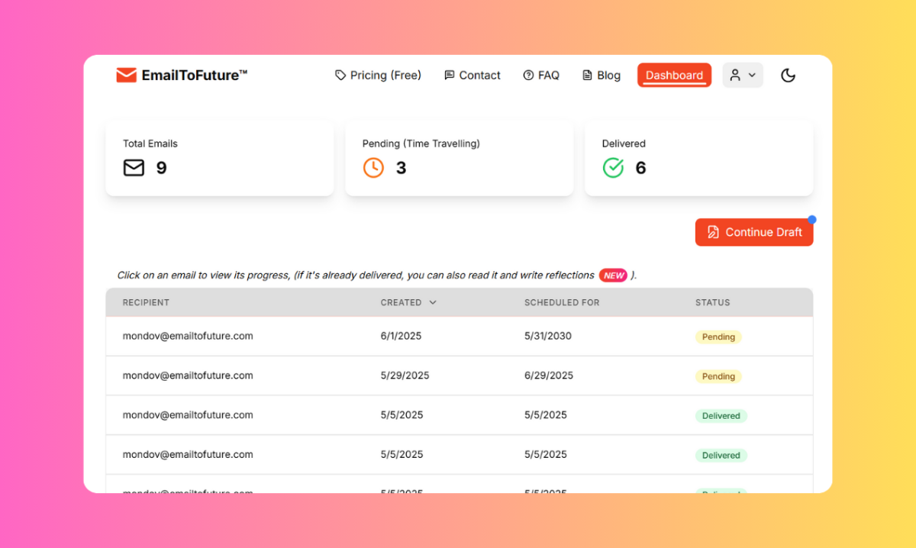Click the Pending badge for 6/29/2025 email
The height and width of the screenshot is (548, 916).
(x=718, y=376)
